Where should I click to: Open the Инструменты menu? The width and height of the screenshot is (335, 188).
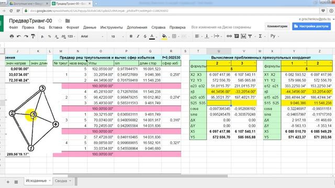111,27
